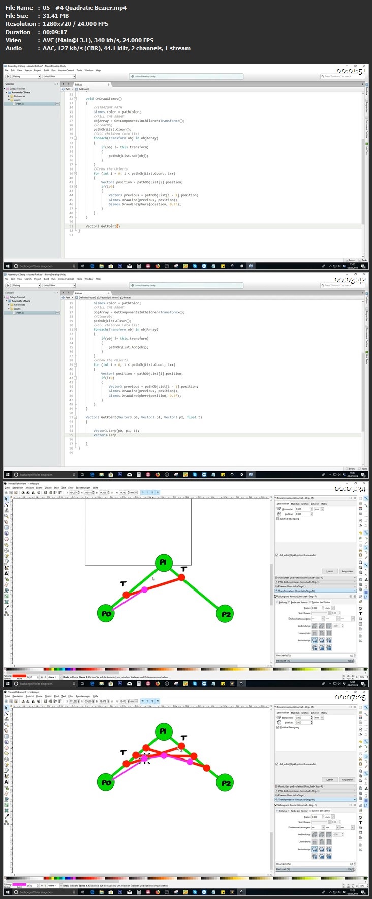Choose square line cap under Linienende, 00:07:25 frame
Viewport: 372px width, 899px height.
tap(329, 842)
